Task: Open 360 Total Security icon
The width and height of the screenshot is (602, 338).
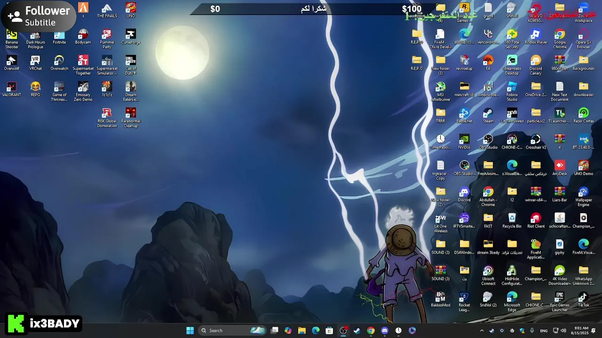Action: tap(512, 39)
